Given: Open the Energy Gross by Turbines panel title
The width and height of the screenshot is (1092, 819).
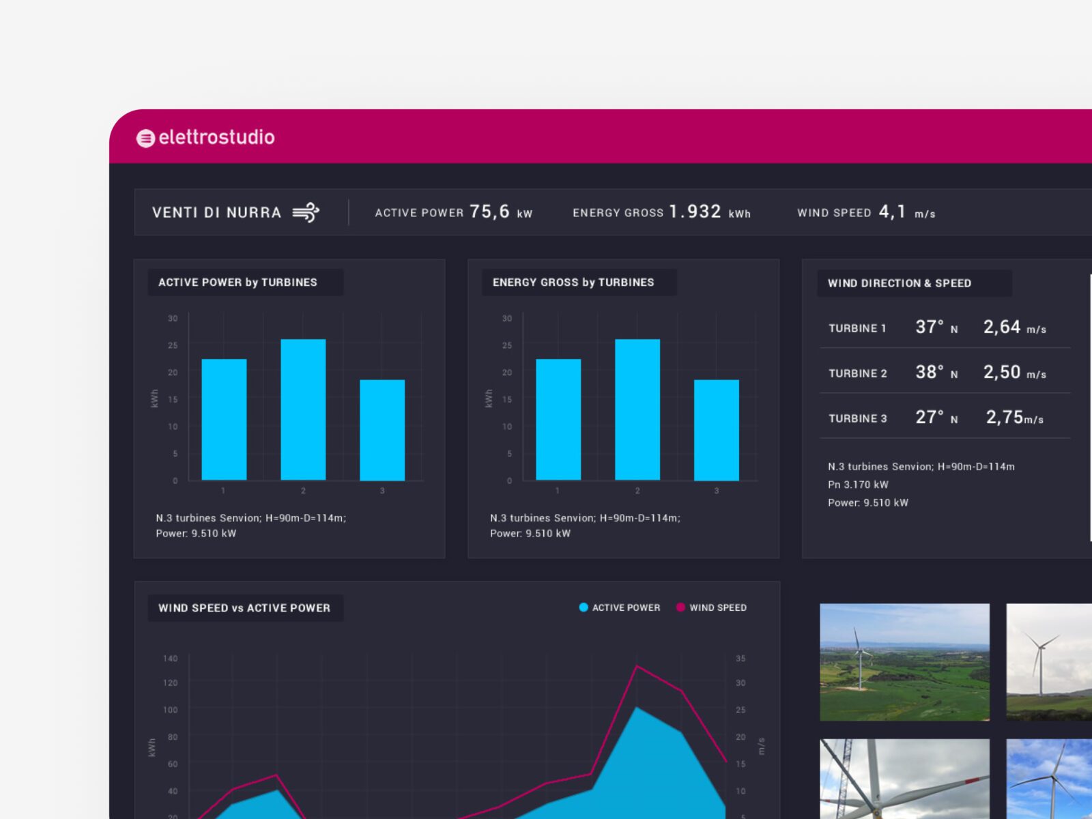Looking at the screenshot, I should 573,283.
